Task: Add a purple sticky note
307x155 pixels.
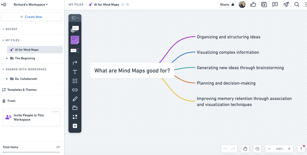Action: (75, 40)
